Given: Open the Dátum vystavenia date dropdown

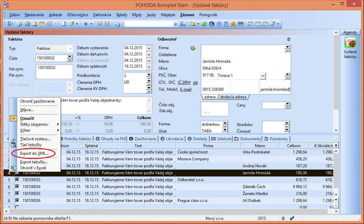Looking at the screenshot, I should (x=149, y=48).
